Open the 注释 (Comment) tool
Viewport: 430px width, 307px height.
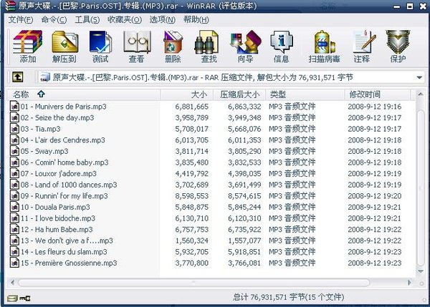pyautogui.click(x=363, y=47)
